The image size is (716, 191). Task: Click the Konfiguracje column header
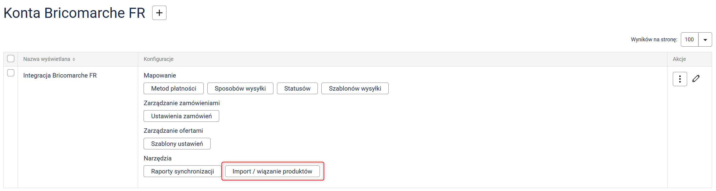pos(158,59)
